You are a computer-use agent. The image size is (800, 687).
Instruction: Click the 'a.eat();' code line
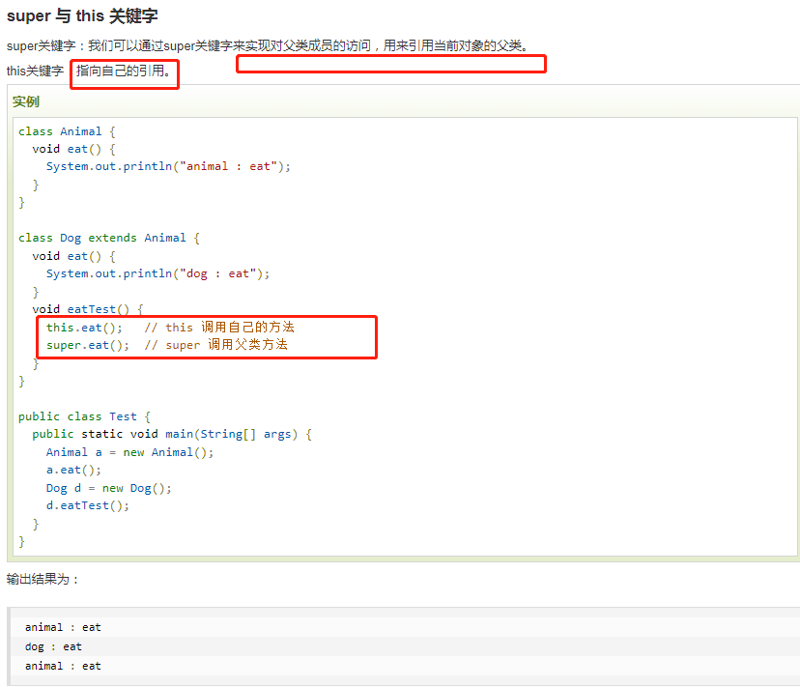[x=73, y=471]
